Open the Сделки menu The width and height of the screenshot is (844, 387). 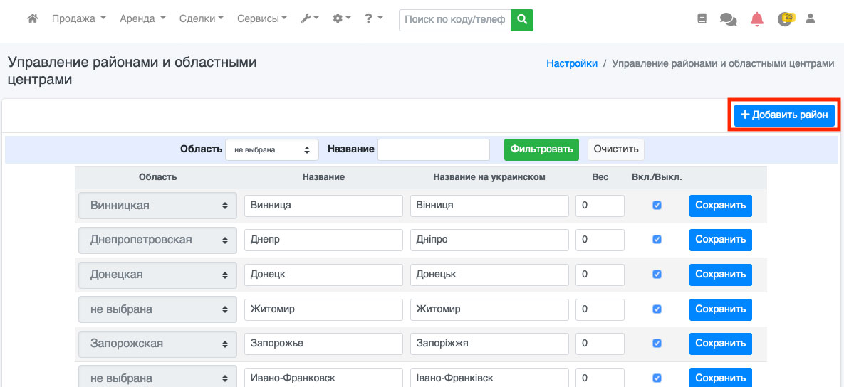coord(201,19)
